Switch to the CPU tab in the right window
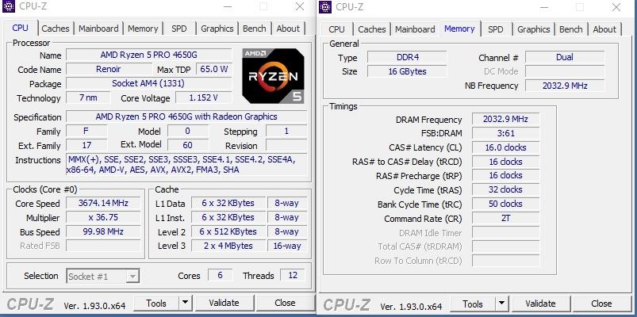Screen dimensions: 637x317 [x=336, y=29]
